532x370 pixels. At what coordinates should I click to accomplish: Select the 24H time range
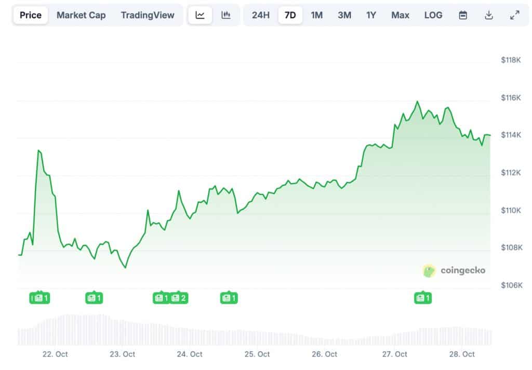point(261,15)
